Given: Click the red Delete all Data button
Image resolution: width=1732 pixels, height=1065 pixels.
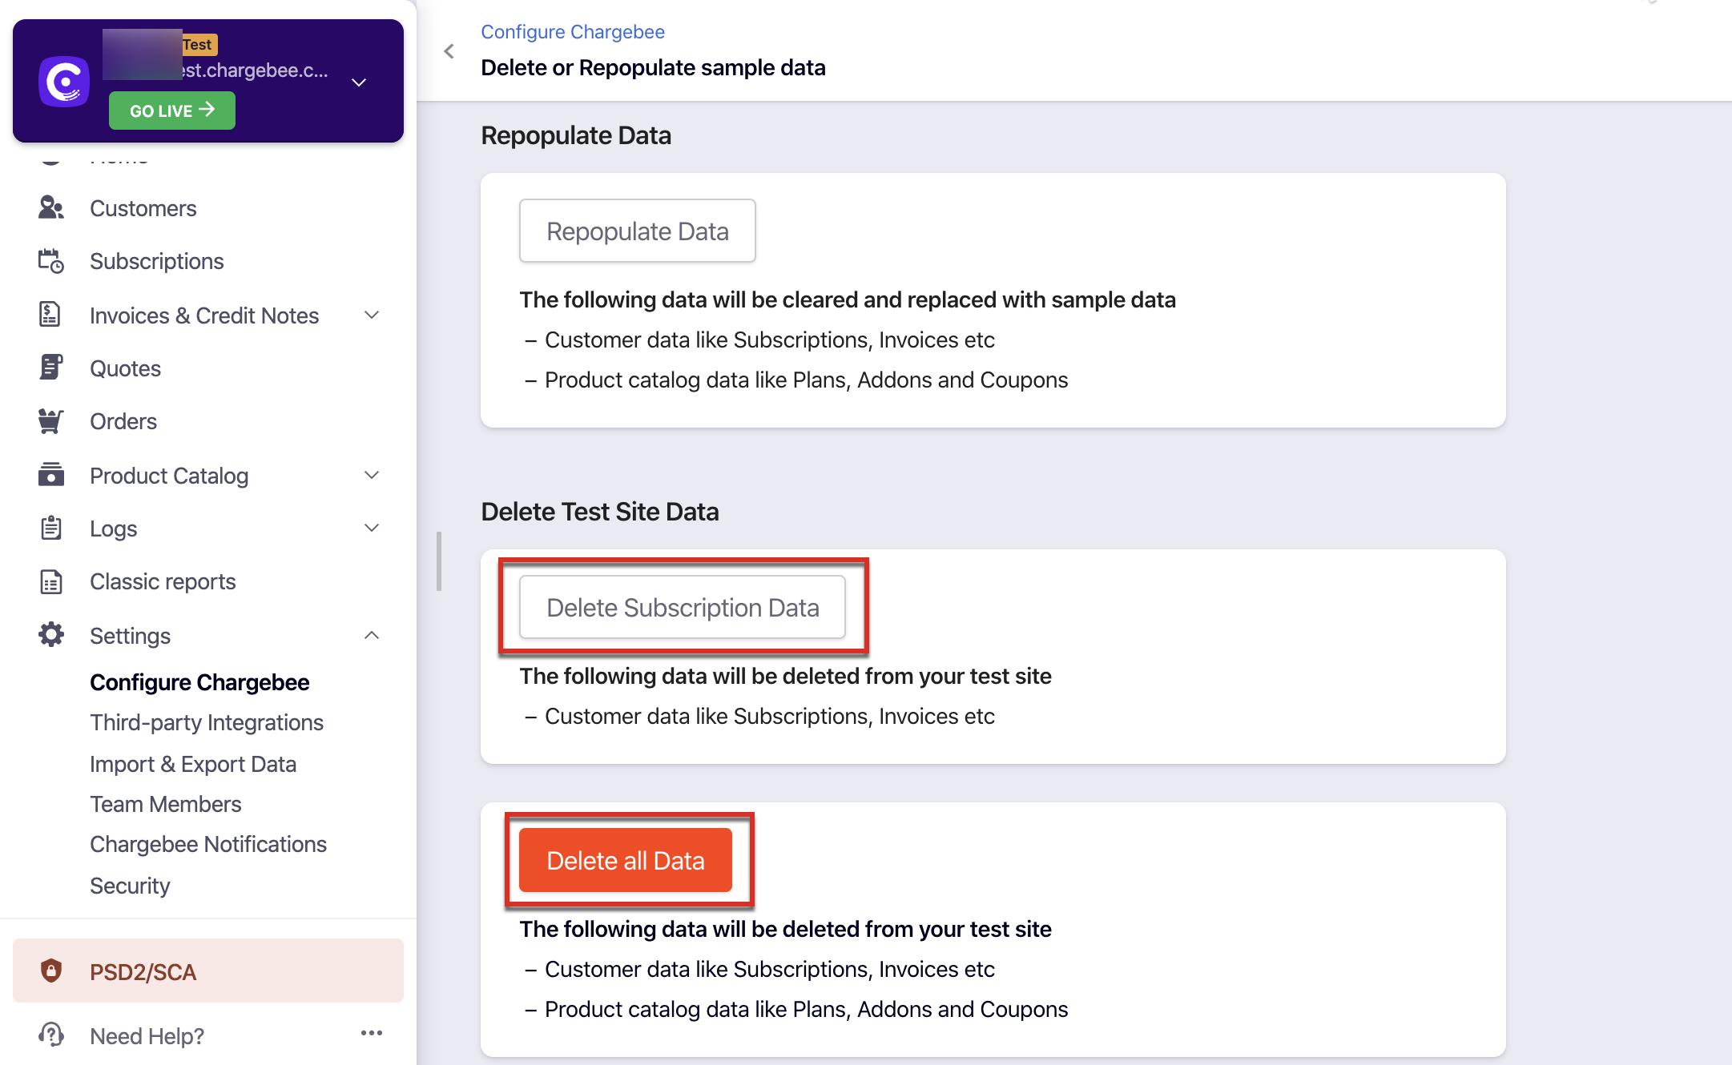Looking at the screenshot, I should [626, 860].
